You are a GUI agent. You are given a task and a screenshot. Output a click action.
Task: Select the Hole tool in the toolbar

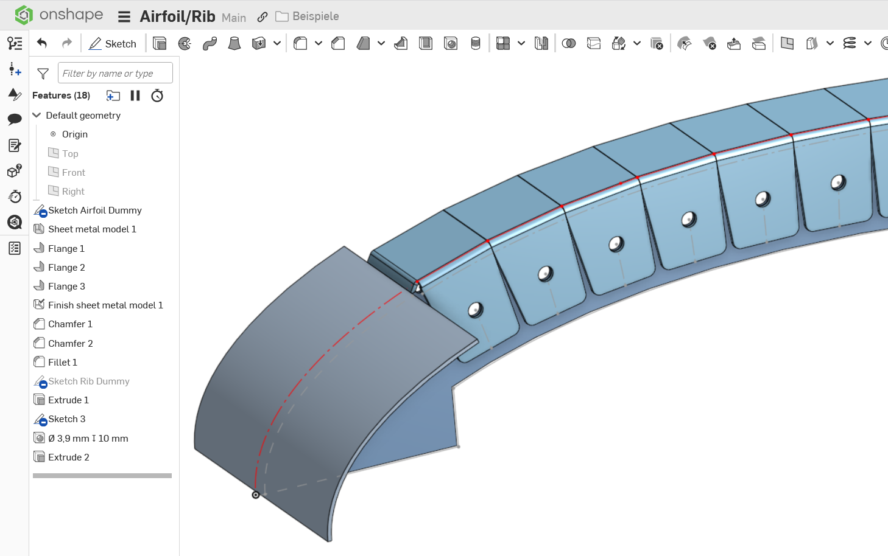pos(451,43)
